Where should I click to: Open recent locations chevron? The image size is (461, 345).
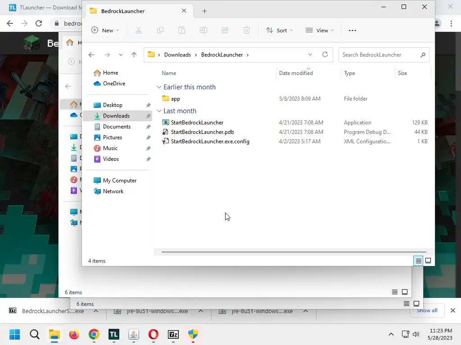click(x=121, y=55)
